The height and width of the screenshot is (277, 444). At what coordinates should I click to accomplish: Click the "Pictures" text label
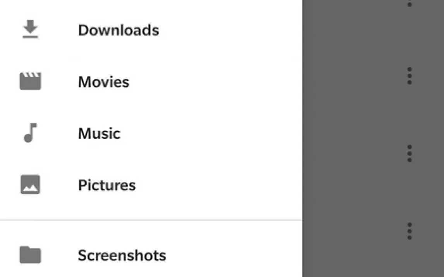[107, 185]
